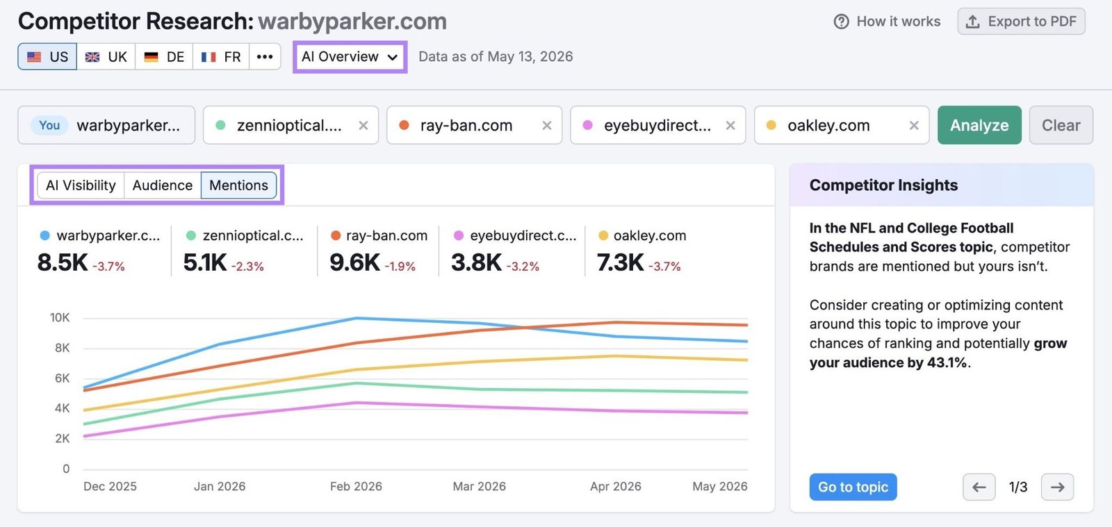Click the zennioptical.c... legend label
1112x527 pixels.
(x=253, y=235)
